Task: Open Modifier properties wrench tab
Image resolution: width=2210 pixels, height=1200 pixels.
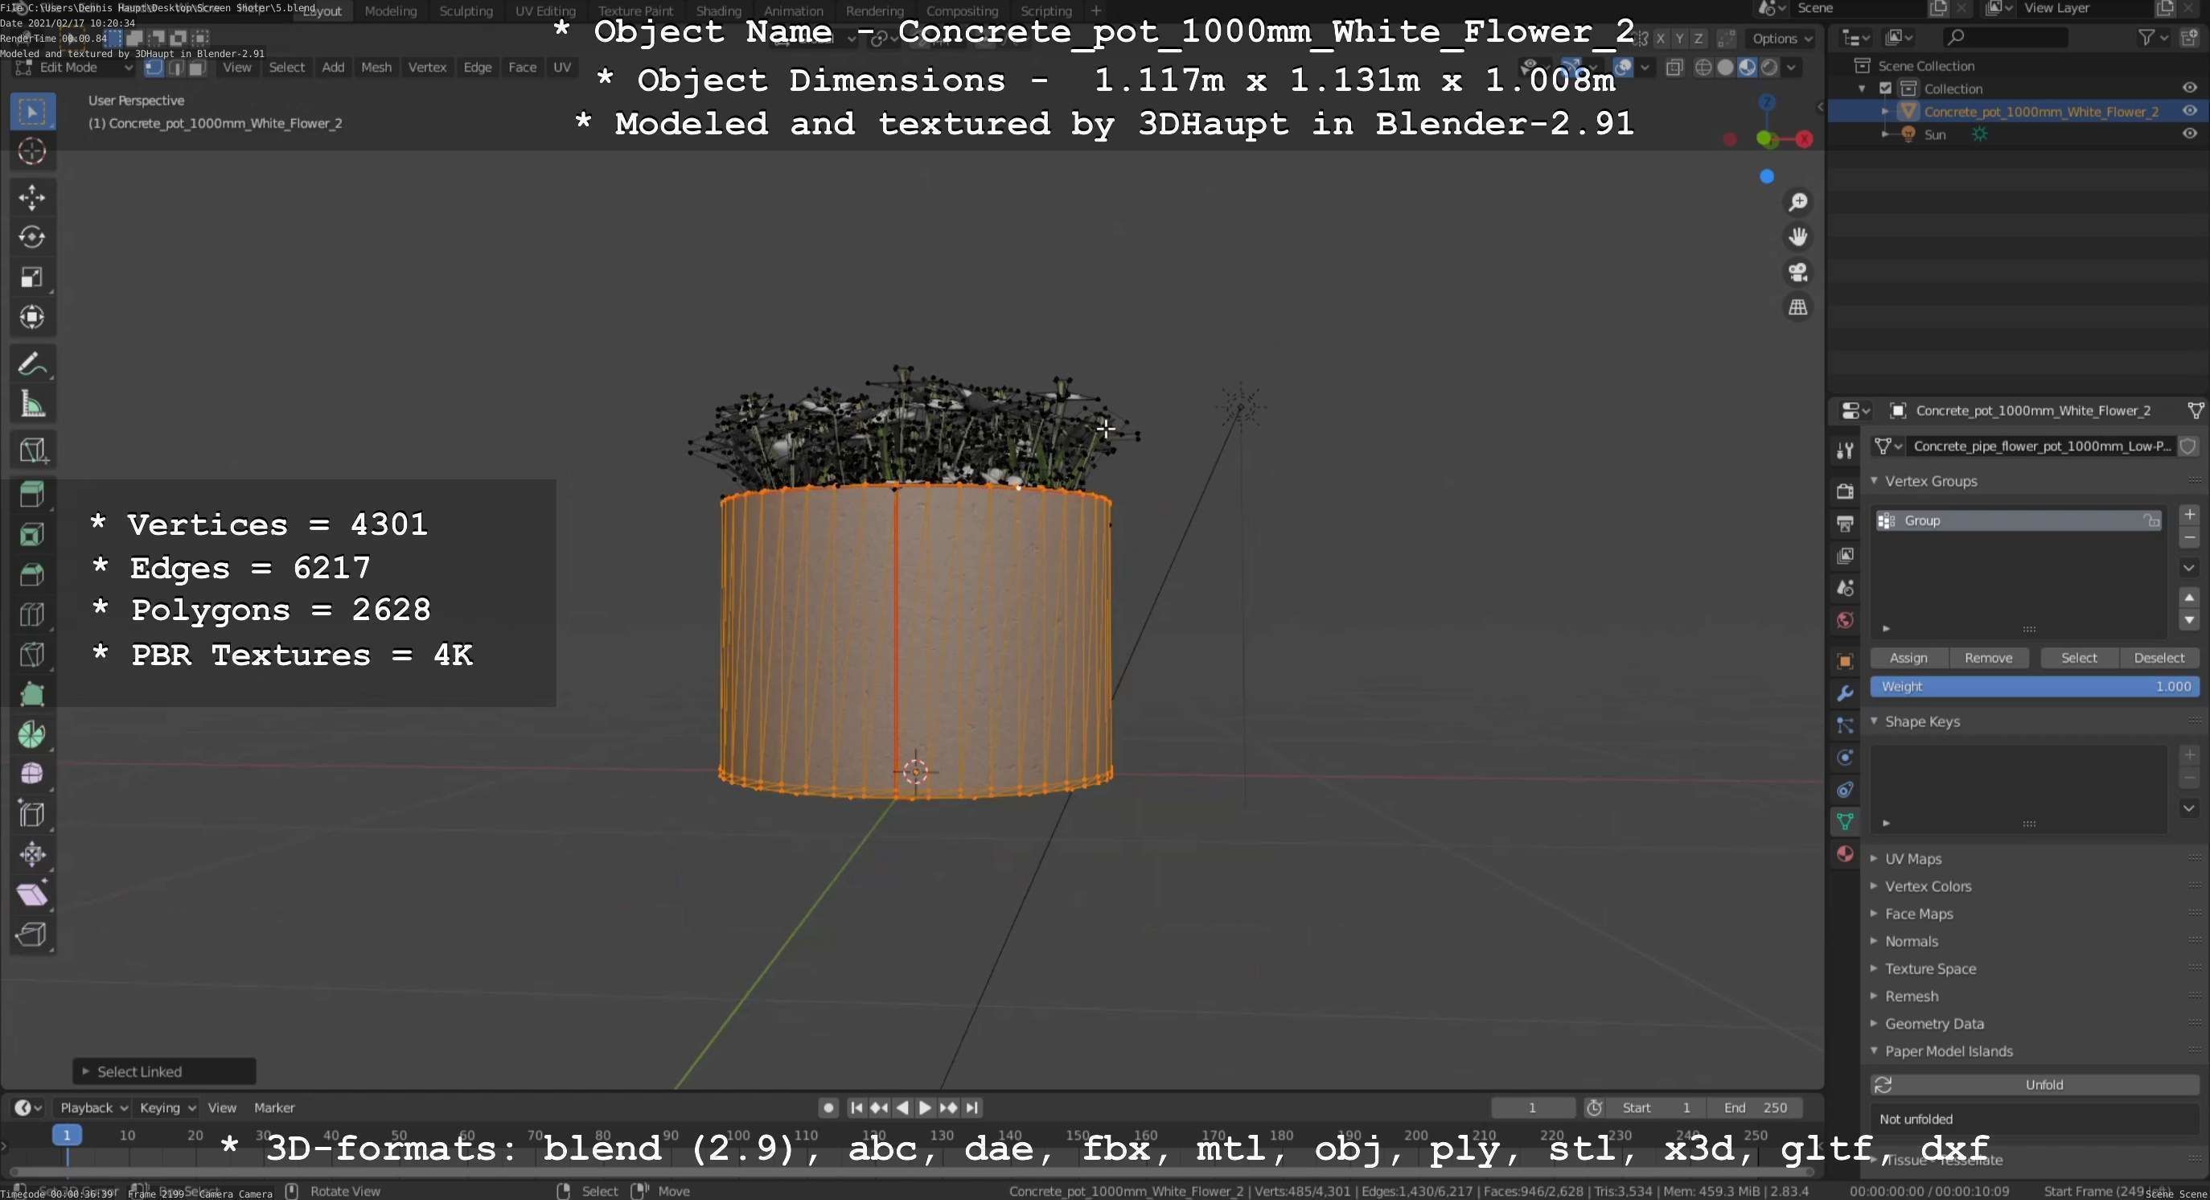Action: (1846, 693)
